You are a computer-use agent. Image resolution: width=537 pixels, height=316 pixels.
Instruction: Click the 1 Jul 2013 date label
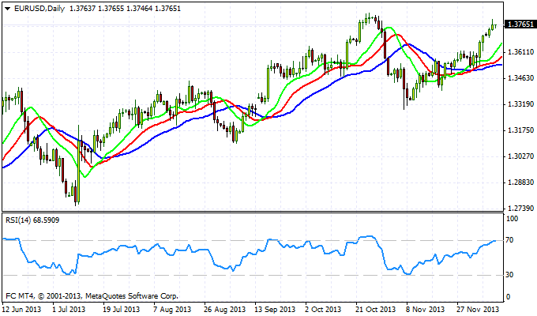pyautogui.click(x=69, y=309)
